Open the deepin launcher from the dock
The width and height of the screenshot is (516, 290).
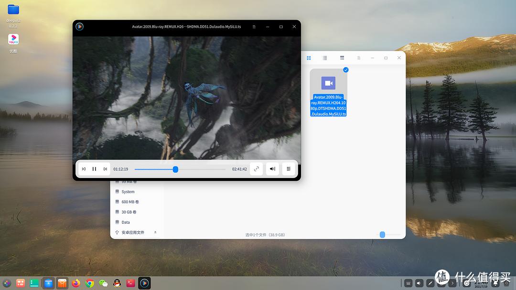pyautogui.click(x=7, y=283)
